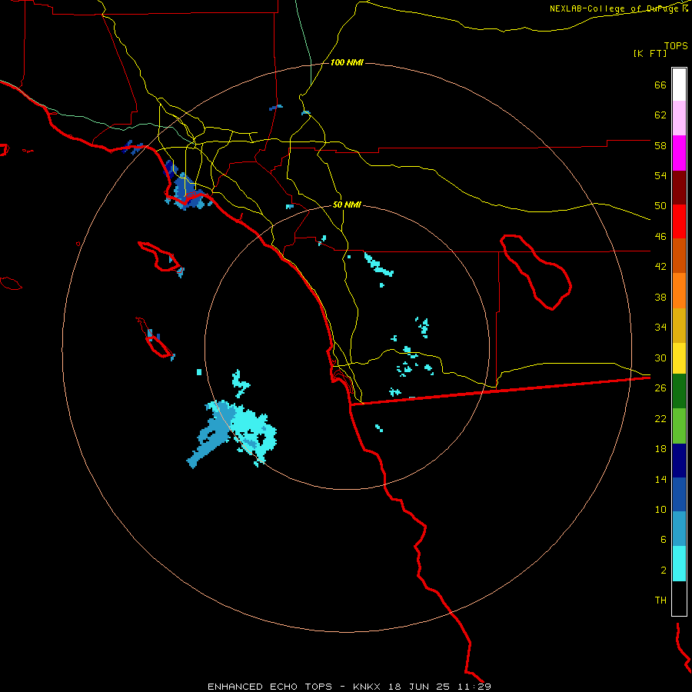
Task: Click the light pink legend swatch above magenta
Action: (679, 118)
